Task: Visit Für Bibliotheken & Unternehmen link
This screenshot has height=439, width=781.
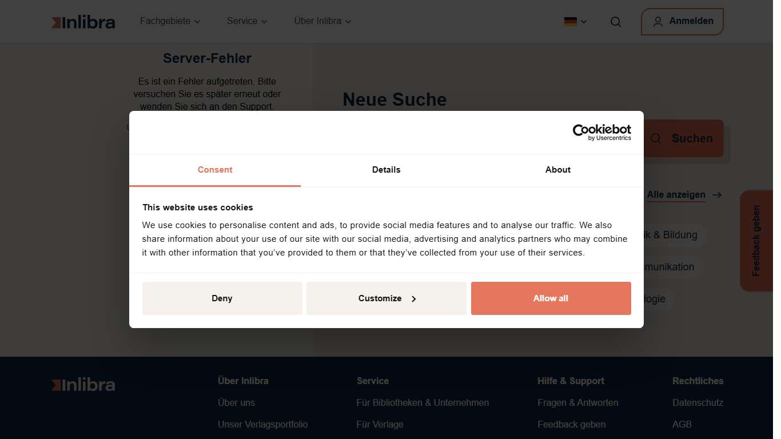Action: [423, 402]
